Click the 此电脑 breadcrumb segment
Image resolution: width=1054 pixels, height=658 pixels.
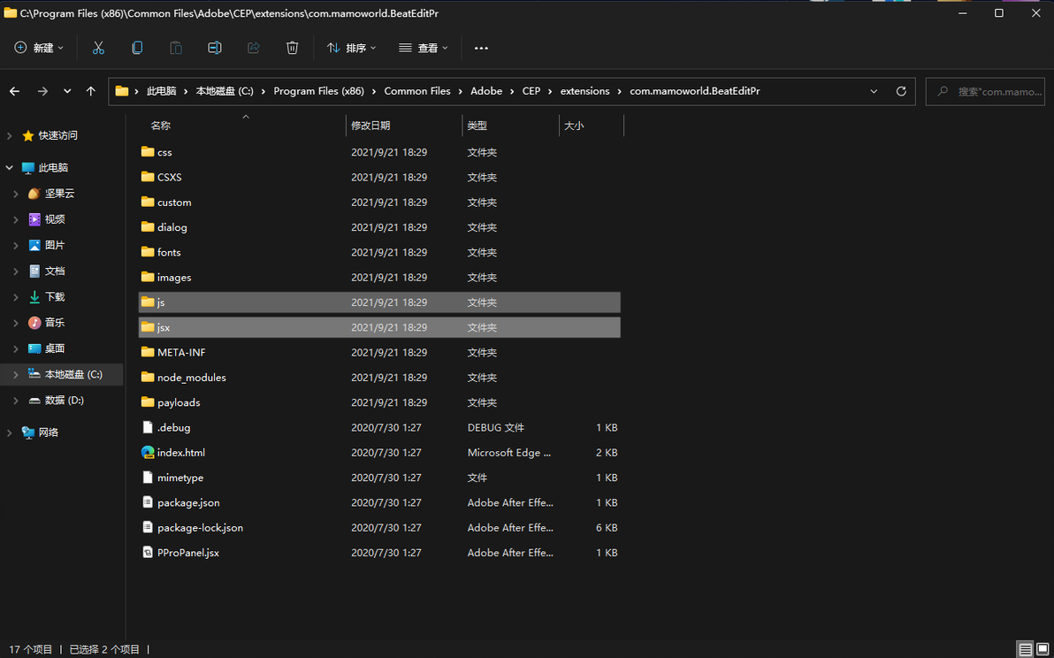(x=161, y=91)
